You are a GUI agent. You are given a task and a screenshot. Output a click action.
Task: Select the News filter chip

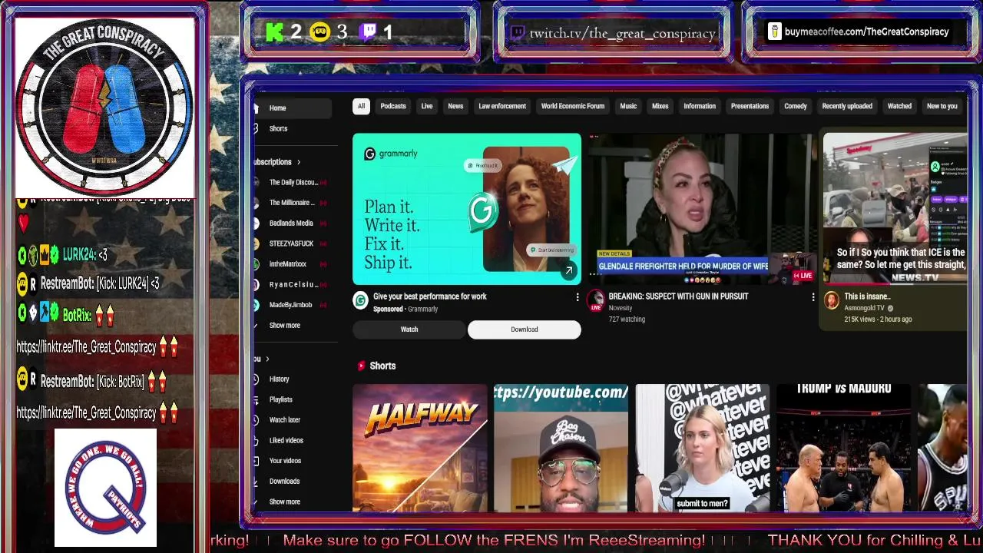coord(455,106)
